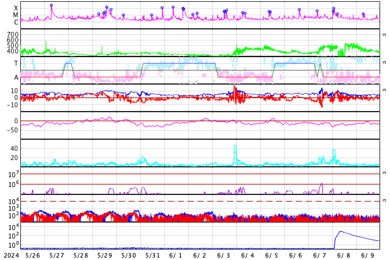Screen dimensions: 390x260
Task: Select the lone flare marker on 5/30
Action: click(x=123, y=15)
